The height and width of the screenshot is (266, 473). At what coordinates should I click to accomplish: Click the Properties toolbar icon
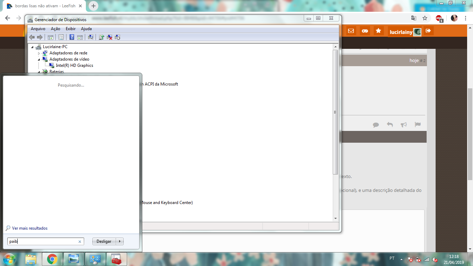[61, 37]
